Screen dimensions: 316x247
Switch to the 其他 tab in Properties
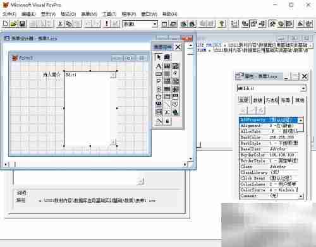click(x=300, y=100)
